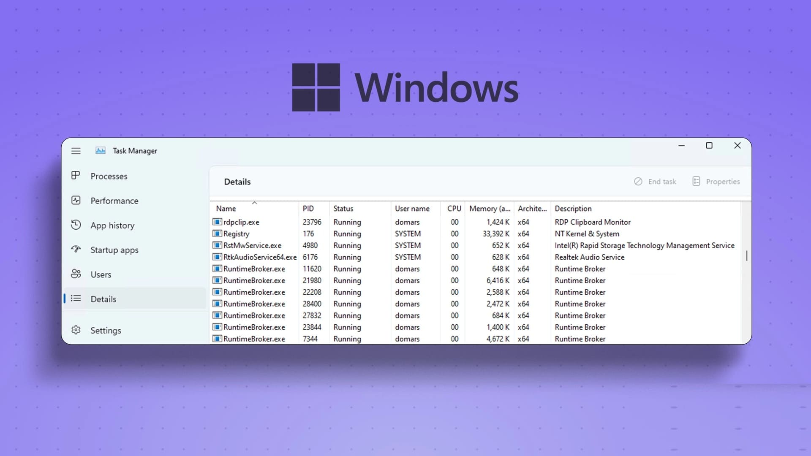Click PID 23796 cell
Image resolution: width=811 pixels, height=456 pixels.
(x=312, y=222)
